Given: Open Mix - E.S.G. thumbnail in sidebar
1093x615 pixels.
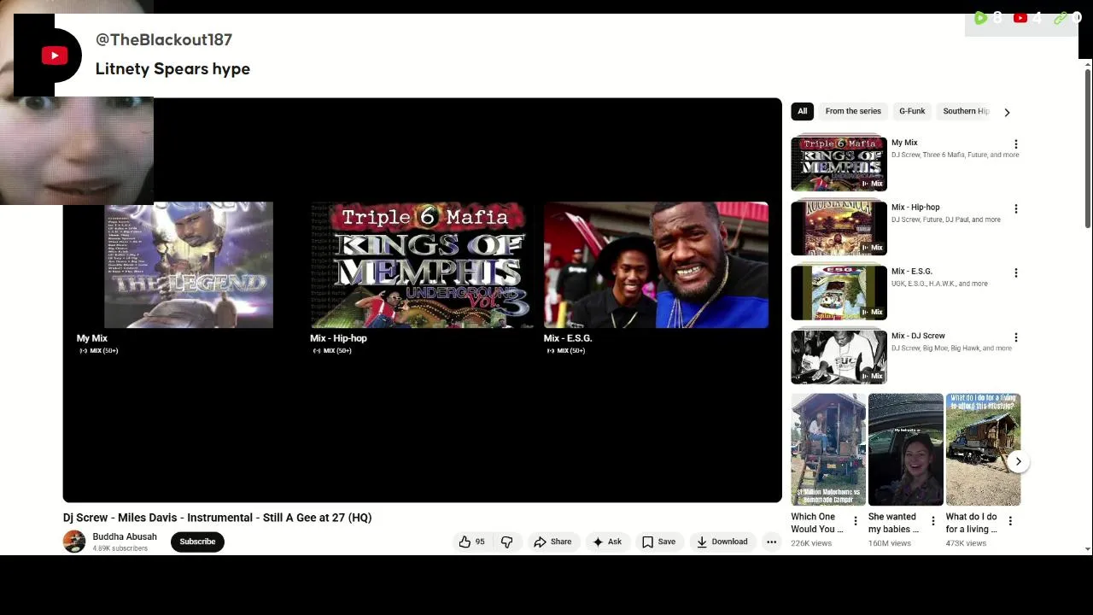Looking at the screenshot, I should click(x=839, y=292).
